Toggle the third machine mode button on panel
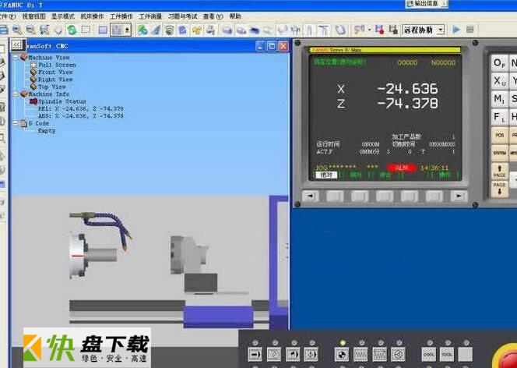 coord(293,354)
